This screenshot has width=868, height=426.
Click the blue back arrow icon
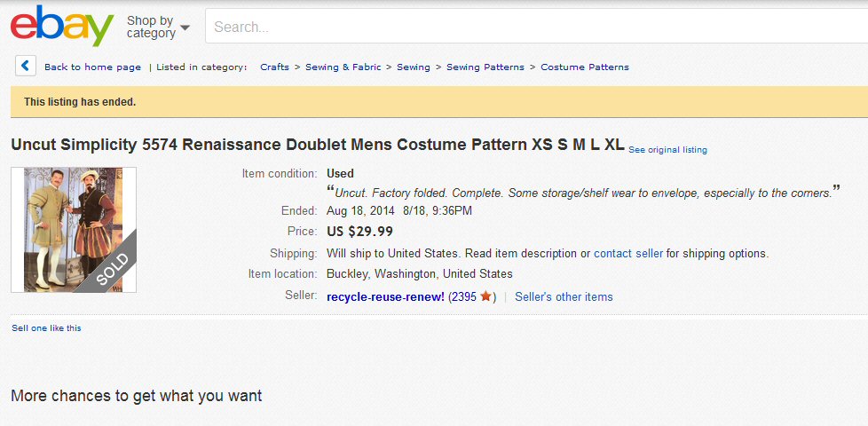(26, 66)
